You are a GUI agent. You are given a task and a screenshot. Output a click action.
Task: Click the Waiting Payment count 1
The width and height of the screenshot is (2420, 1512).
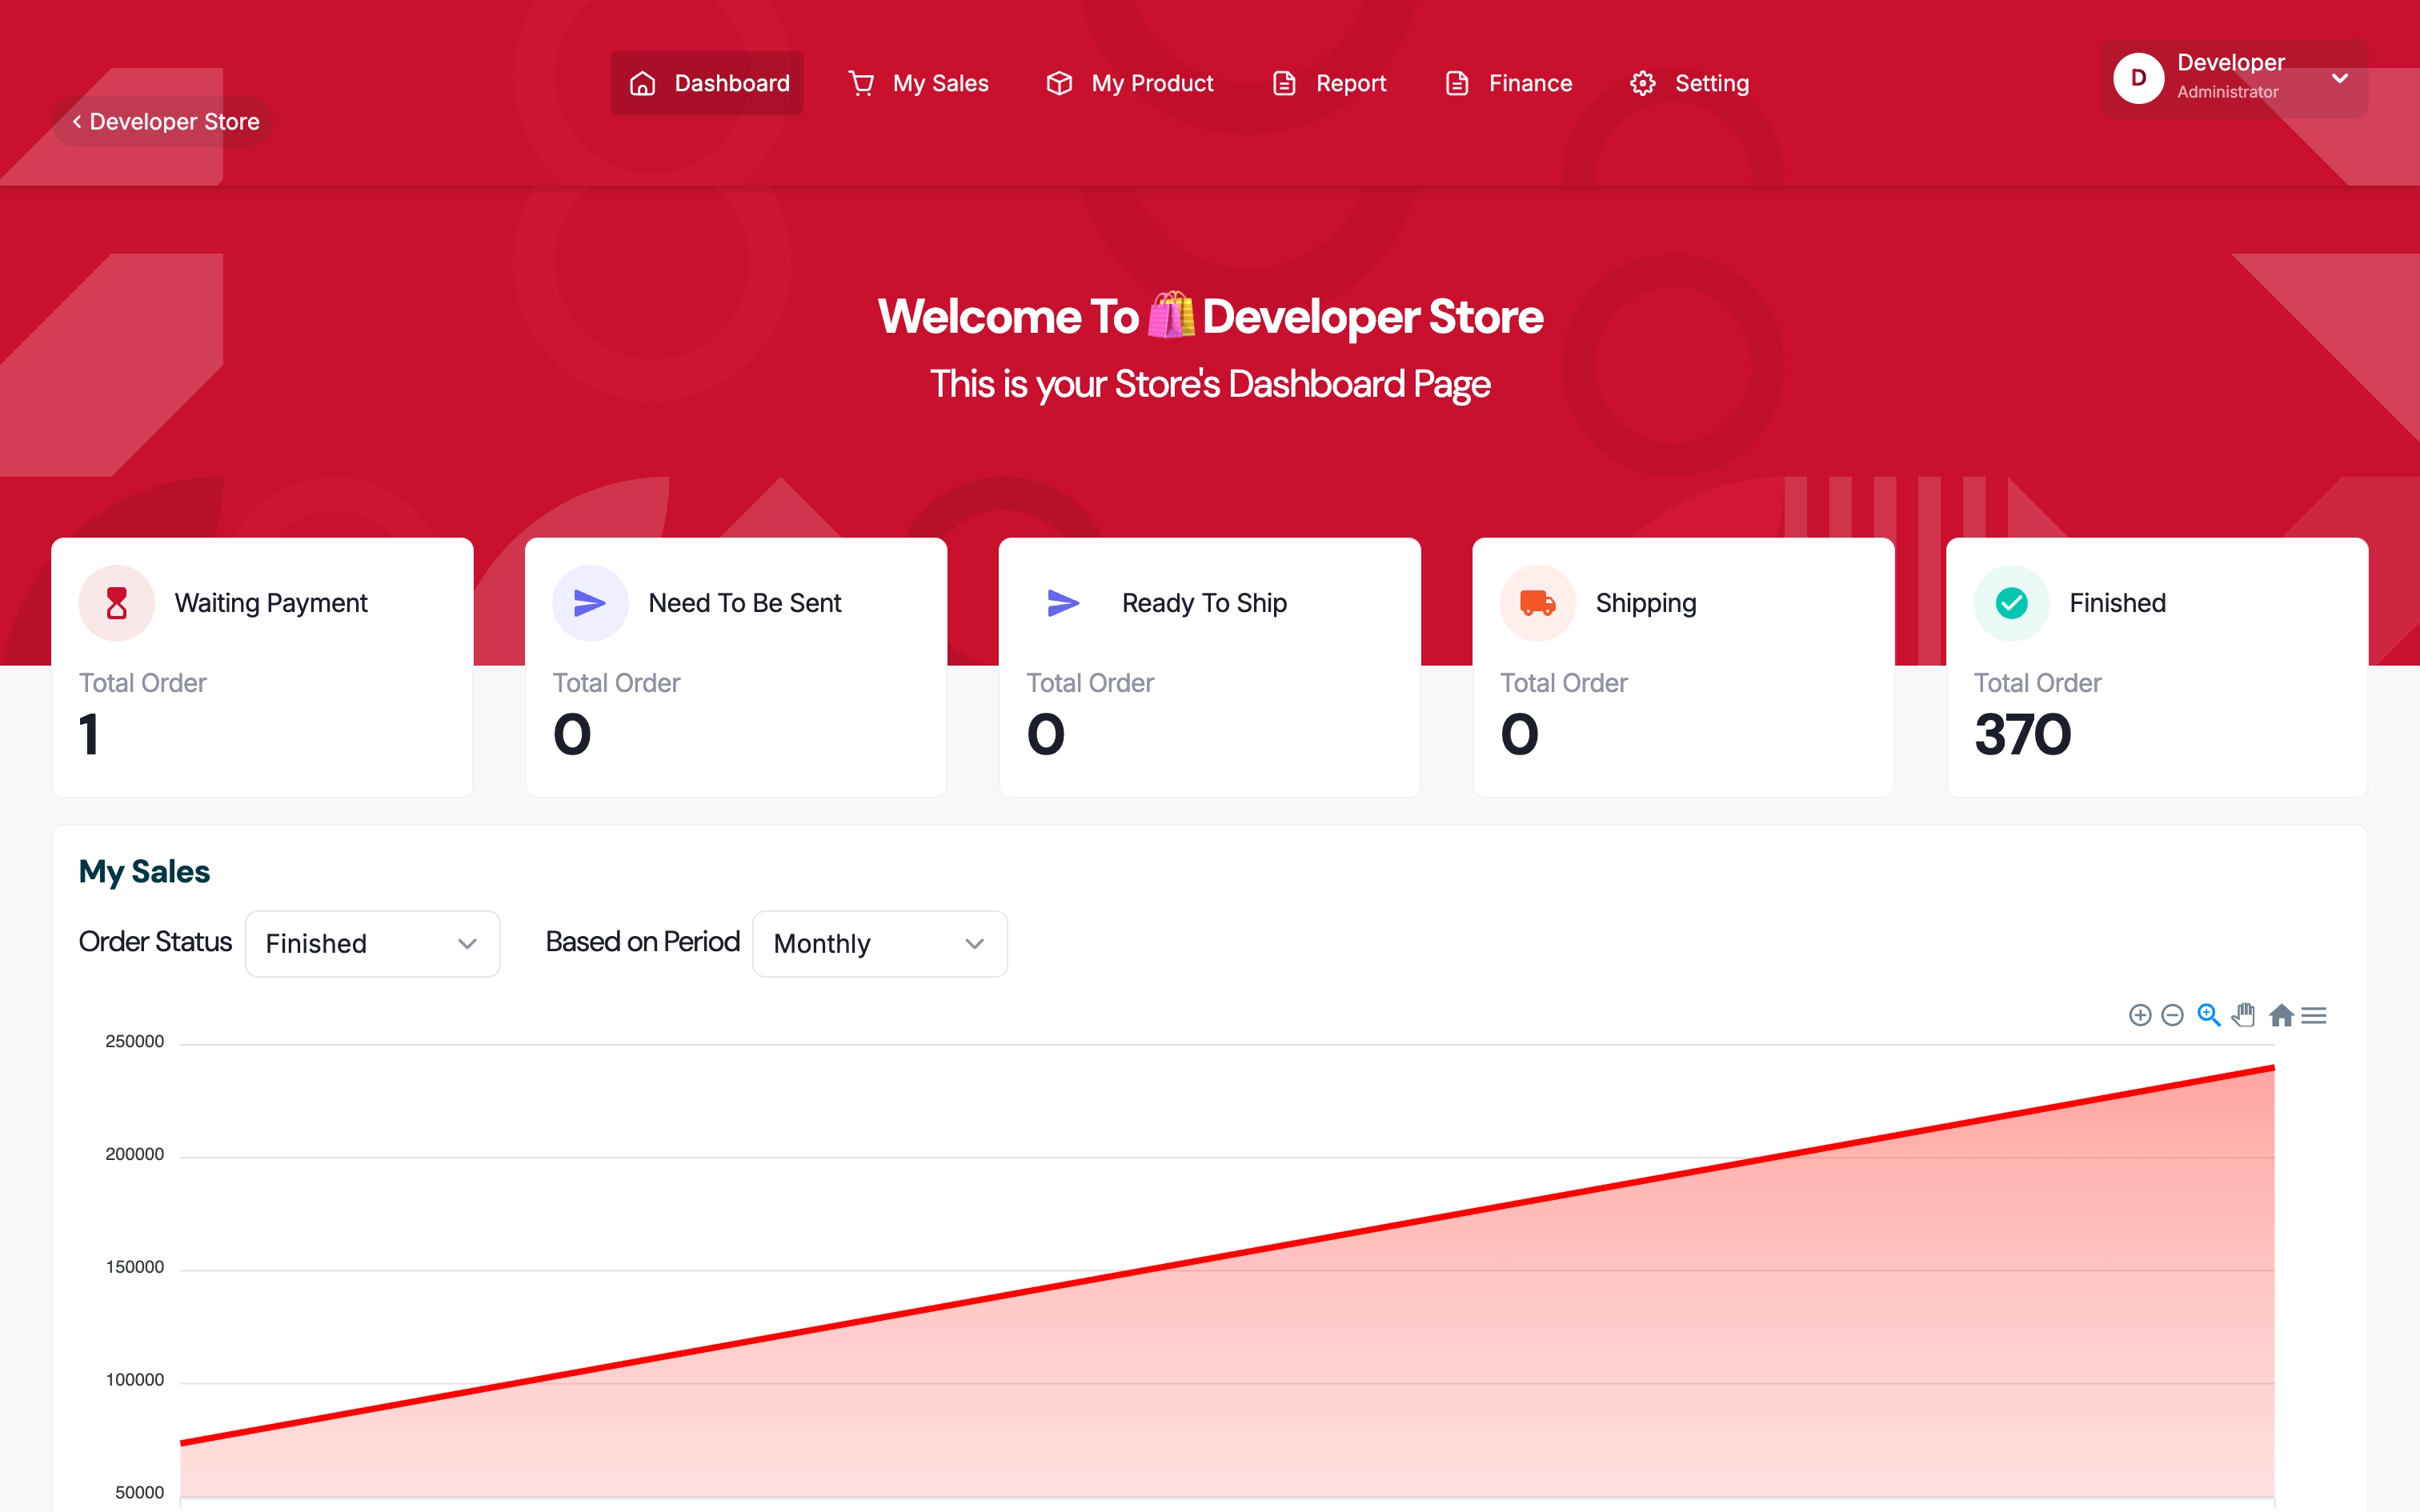coord(89,734)
